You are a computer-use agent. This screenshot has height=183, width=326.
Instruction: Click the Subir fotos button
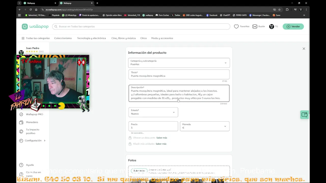tap(139, 171)
